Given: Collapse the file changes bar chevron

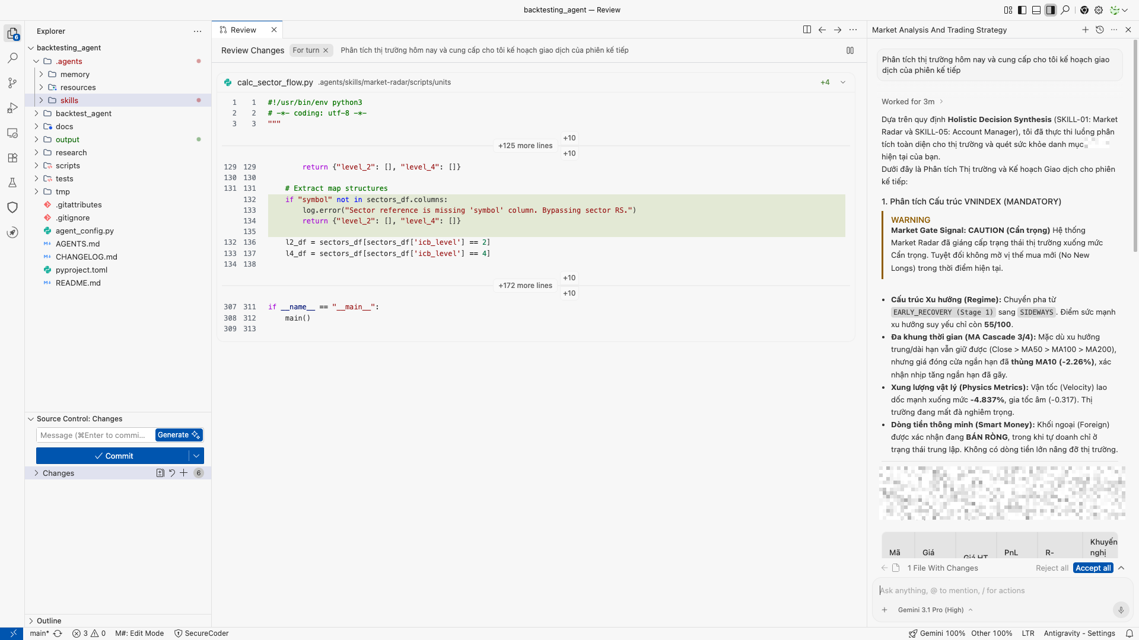Looking at the screenshot, I should click(1121, 568).
